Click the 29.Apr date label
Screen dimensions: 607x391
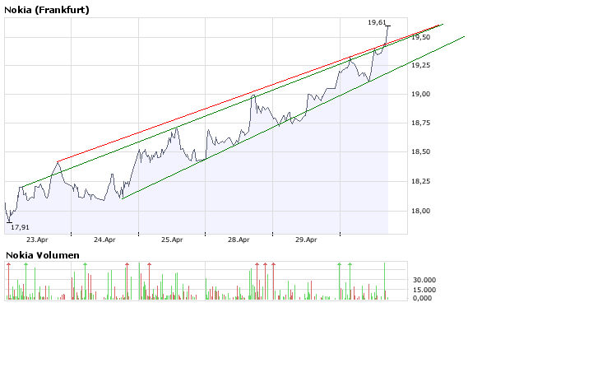coord(306,240)
